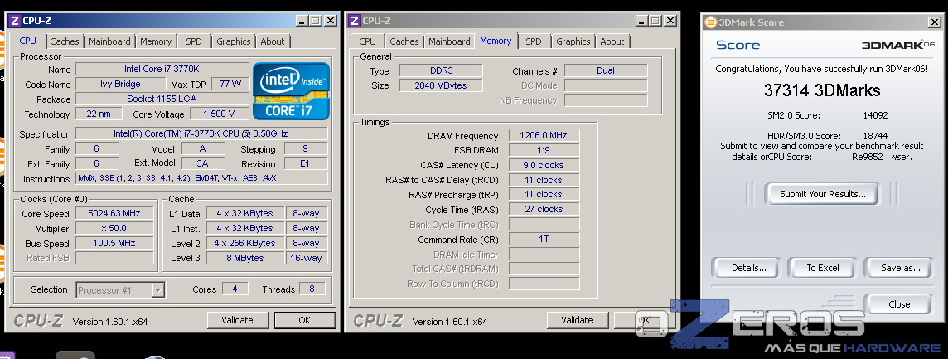This screenshot has height=359, width=948.
Task: Click the Revision E1 value
Action: [305, 164]
